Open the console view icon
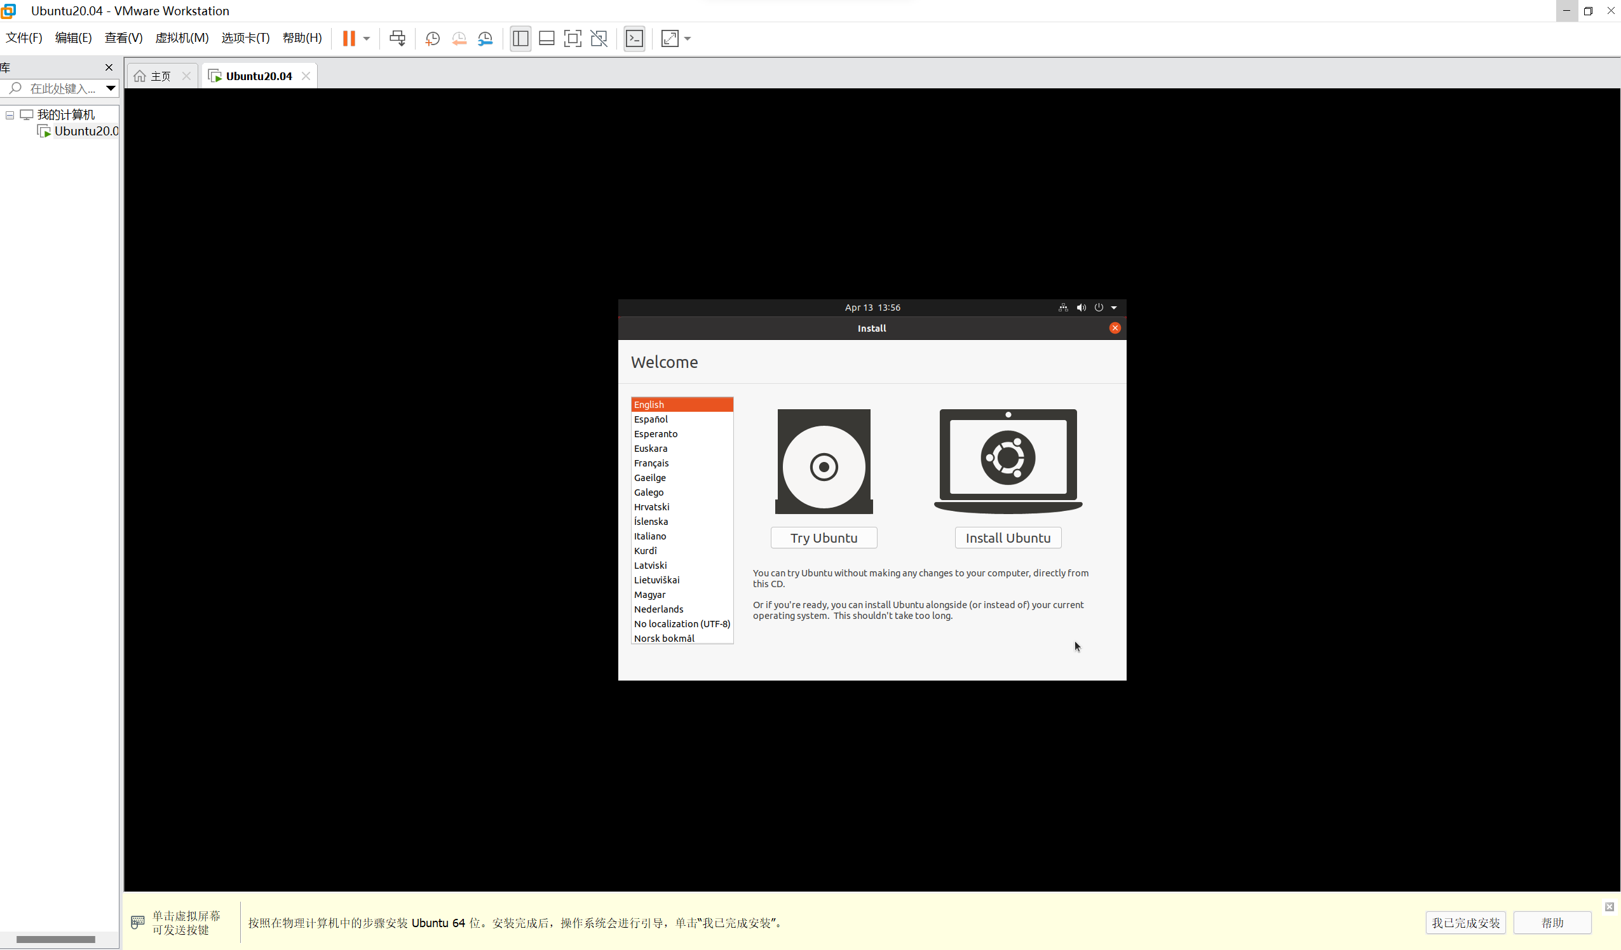Screen dimensions: 1621x950 coord(635,39)
